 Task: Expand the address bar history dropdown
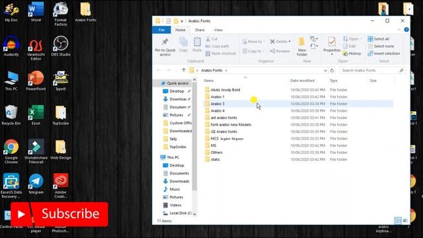pos(325,71)
